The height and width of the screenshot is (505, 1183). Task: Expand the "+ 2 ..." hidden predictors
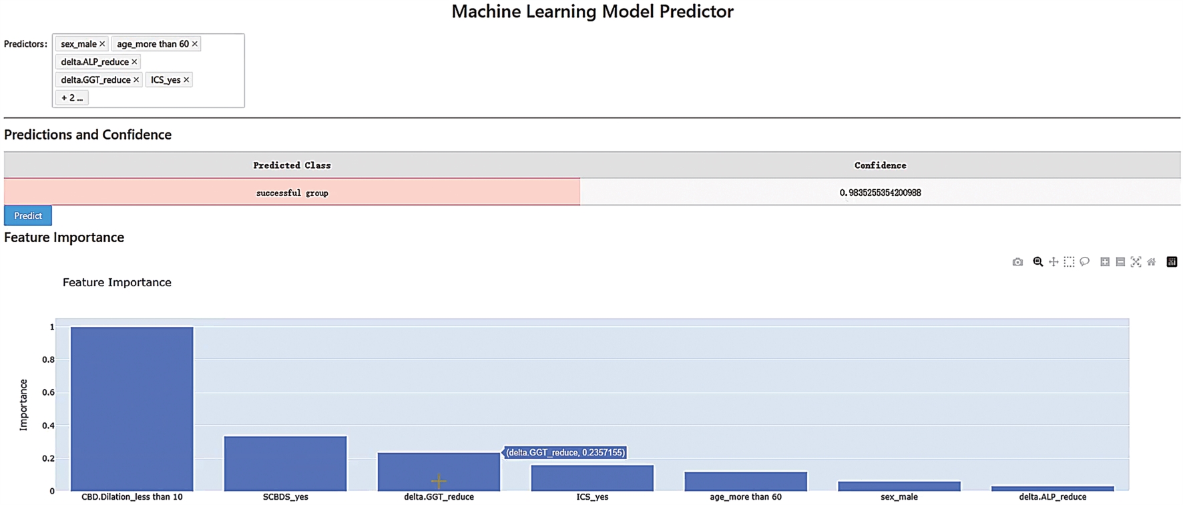tap(72, 98)
